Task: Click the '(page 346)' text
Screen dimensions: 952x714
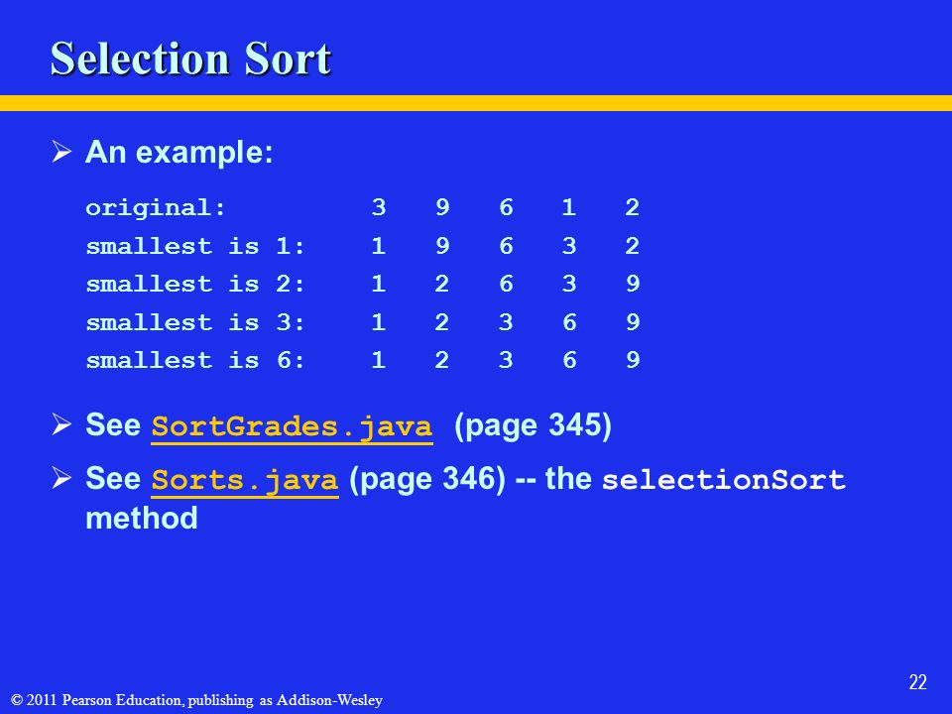Action: pyautogui.click(x=427, y=479)
